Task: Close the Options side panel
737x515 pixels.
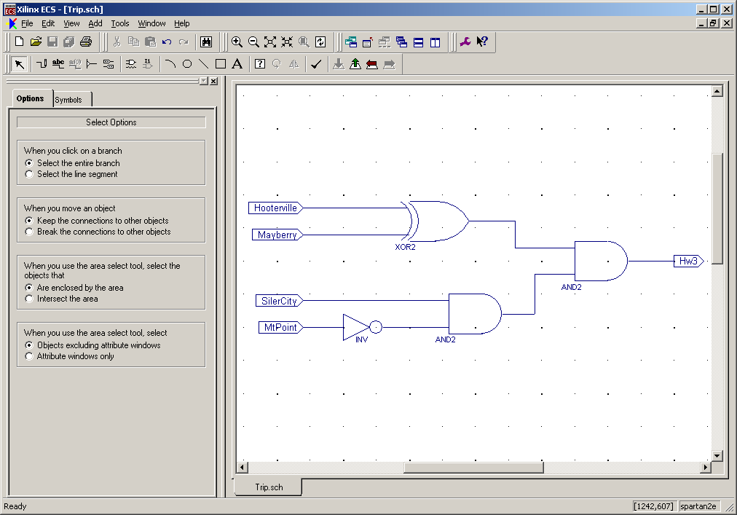Action: [213, 82]
